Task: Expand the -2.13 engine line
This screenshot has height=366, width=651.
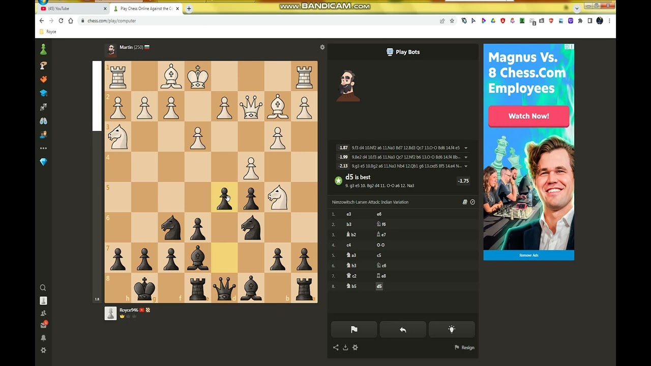Action: point(465,166)
